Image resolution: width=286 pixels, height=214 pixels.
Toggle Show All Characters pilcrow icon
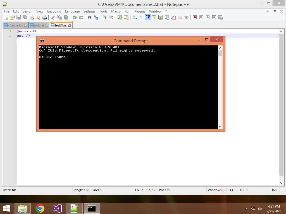(141, 17)
